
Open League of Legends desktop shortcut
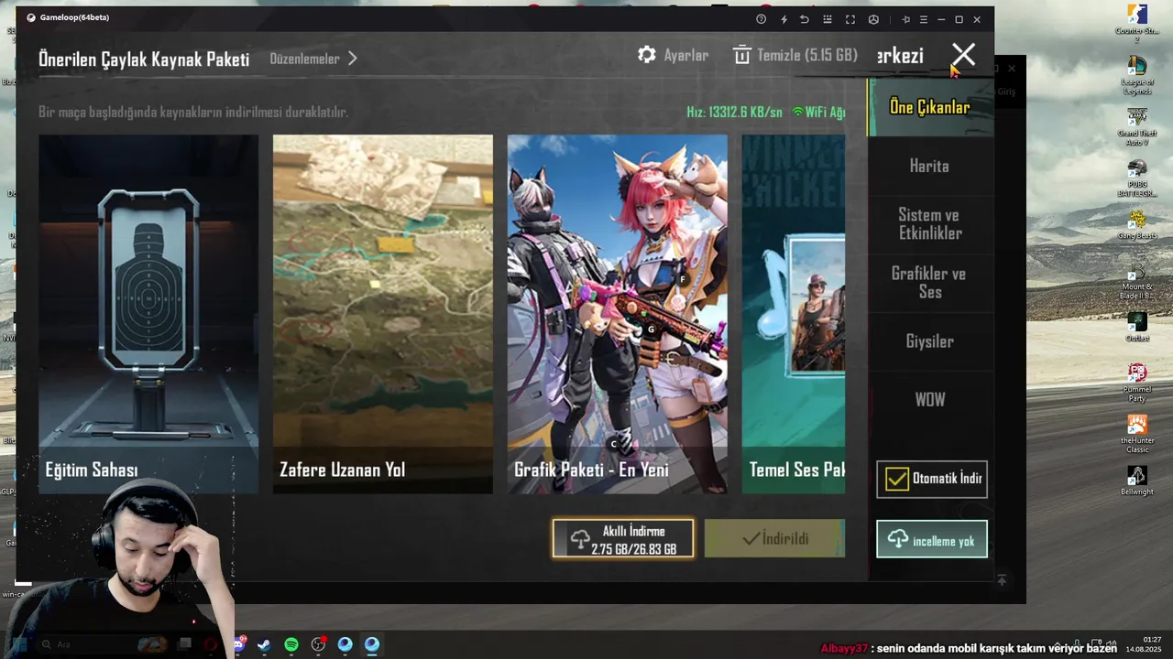[1137, 75]
